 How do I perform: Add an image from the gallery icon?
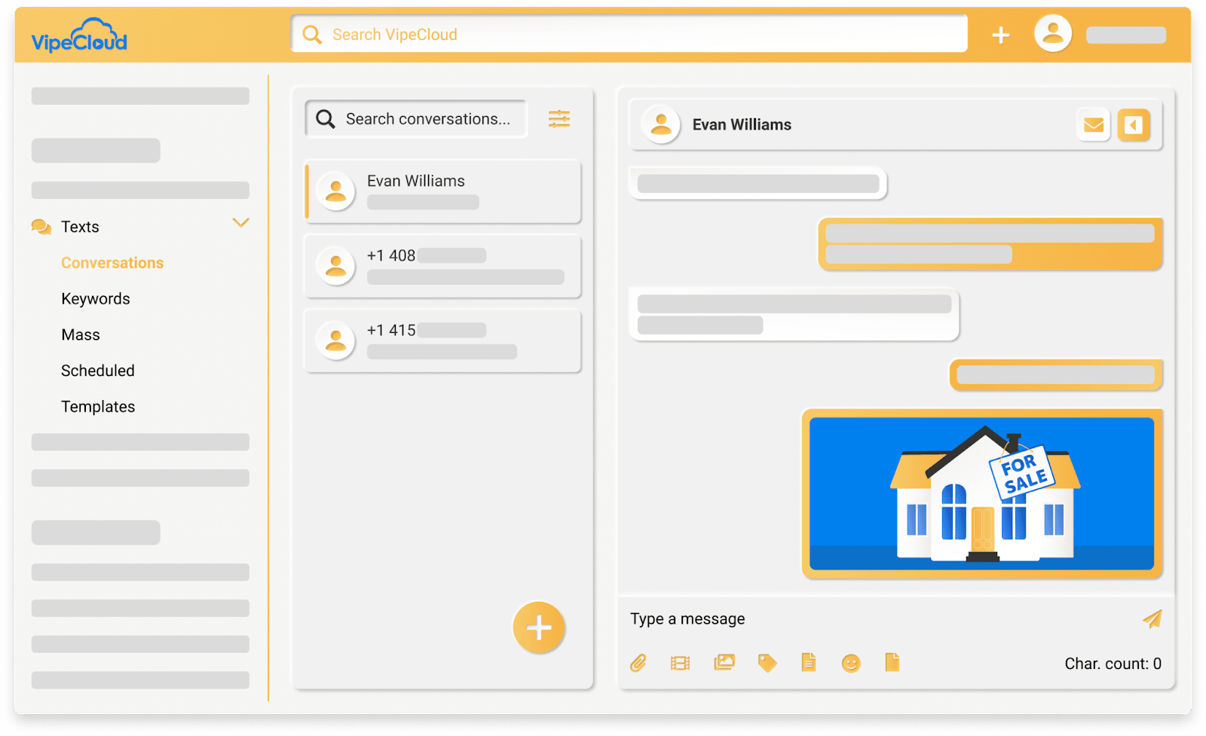tap(724, 663)
